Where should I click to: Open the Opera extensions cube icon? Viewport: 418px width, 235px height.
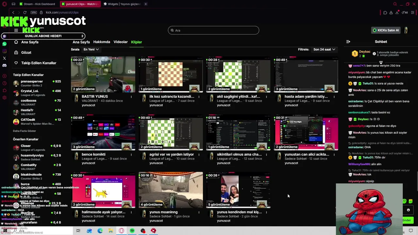click(x=385, y=12)
